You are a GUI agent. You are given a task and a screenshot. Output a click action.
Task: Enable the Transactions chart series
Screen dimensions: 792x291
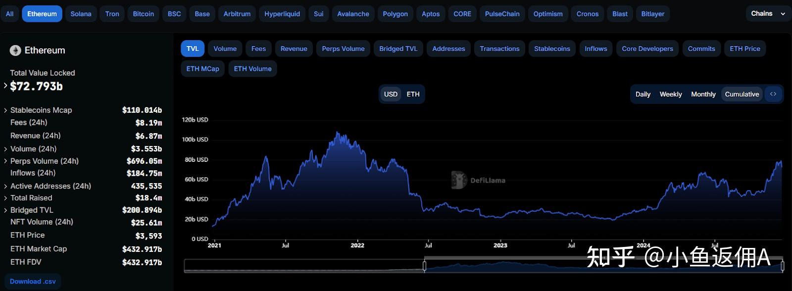click(x=500, y=48)
